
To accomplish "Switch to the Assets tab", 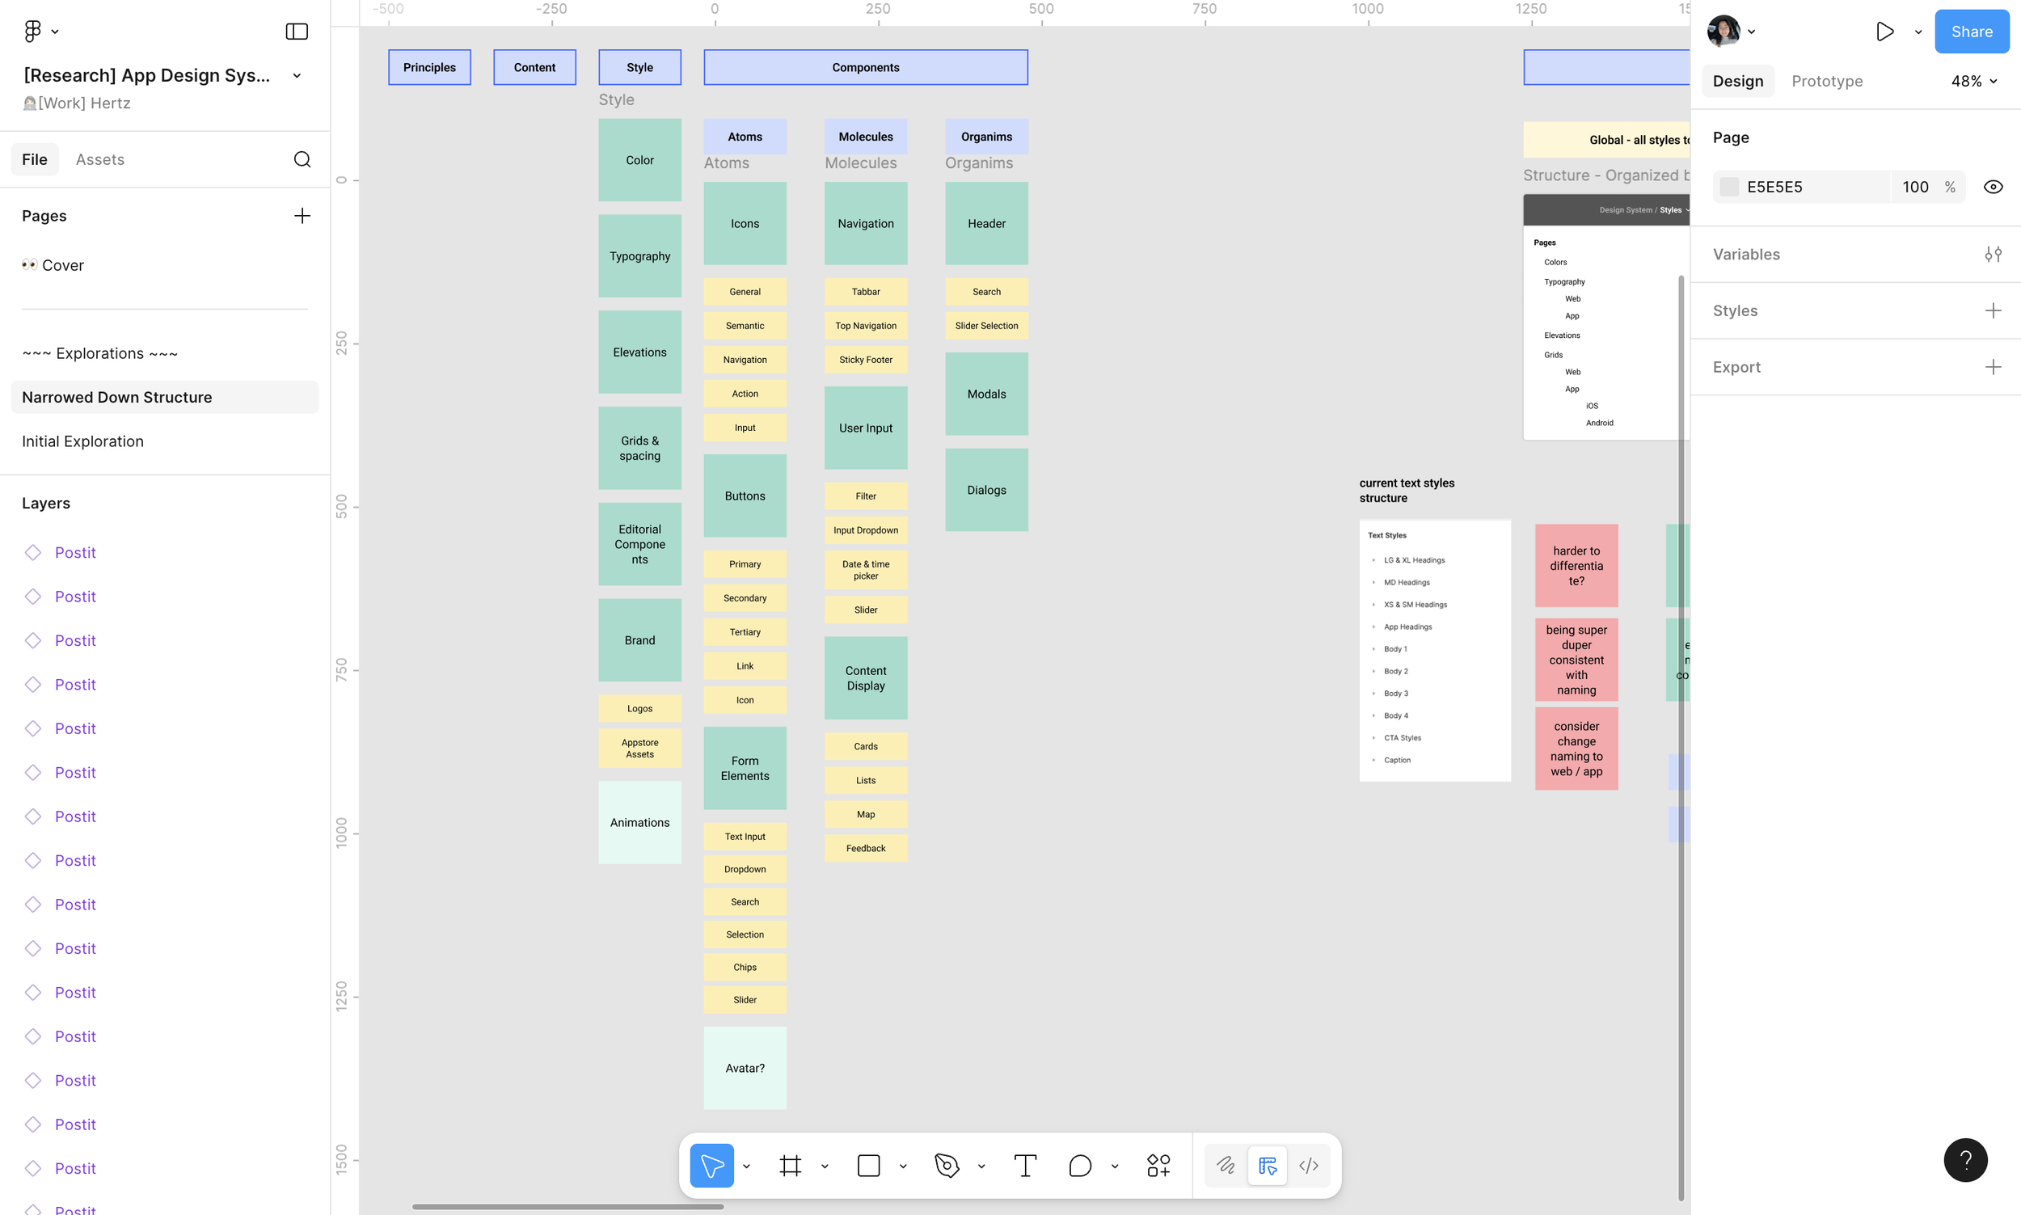I will [x=100, y=158].
